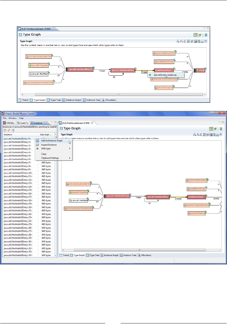
Task: Switch to Trend tab in lower editor
Action: coord(64,255)
